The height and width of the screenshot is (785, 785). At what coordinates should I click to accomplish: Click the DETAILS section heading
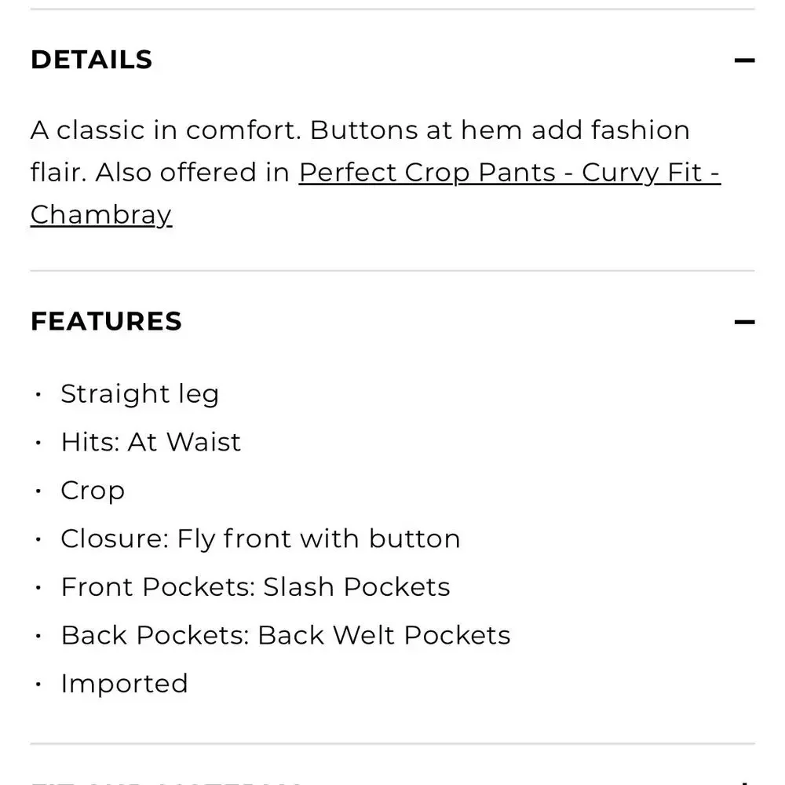tap(92, 60)
